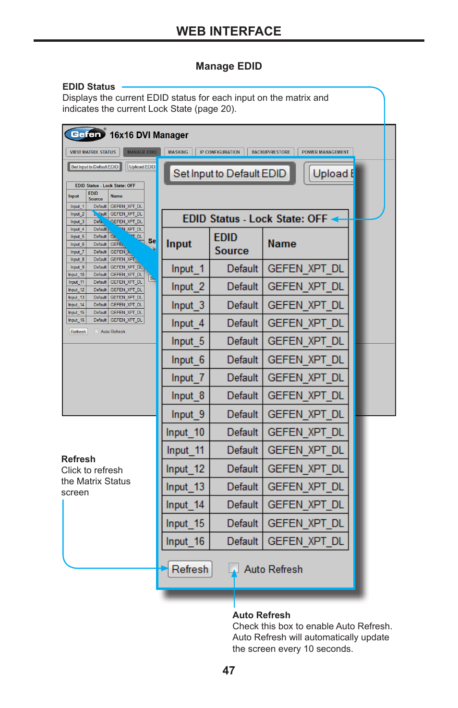Image resolution: width=458 pixels, height=708 pixels.
Task: Click the enlarged Input_10 cell
Action: (x=186, y=432)
